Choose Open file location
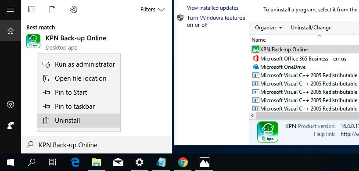359x171 pixels. point(79,78)
